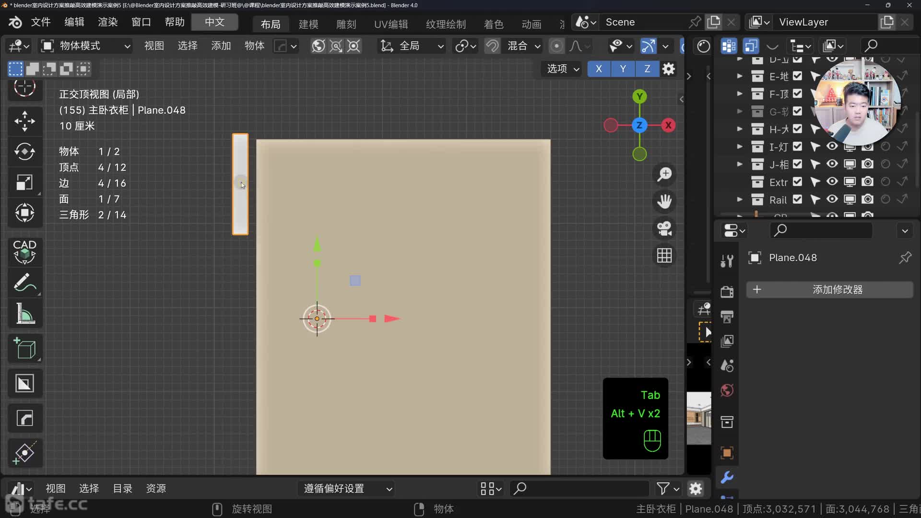Select the Rotate tool
Image resolution: width=921 pixels, height=518 pixels.
(24, 152)
